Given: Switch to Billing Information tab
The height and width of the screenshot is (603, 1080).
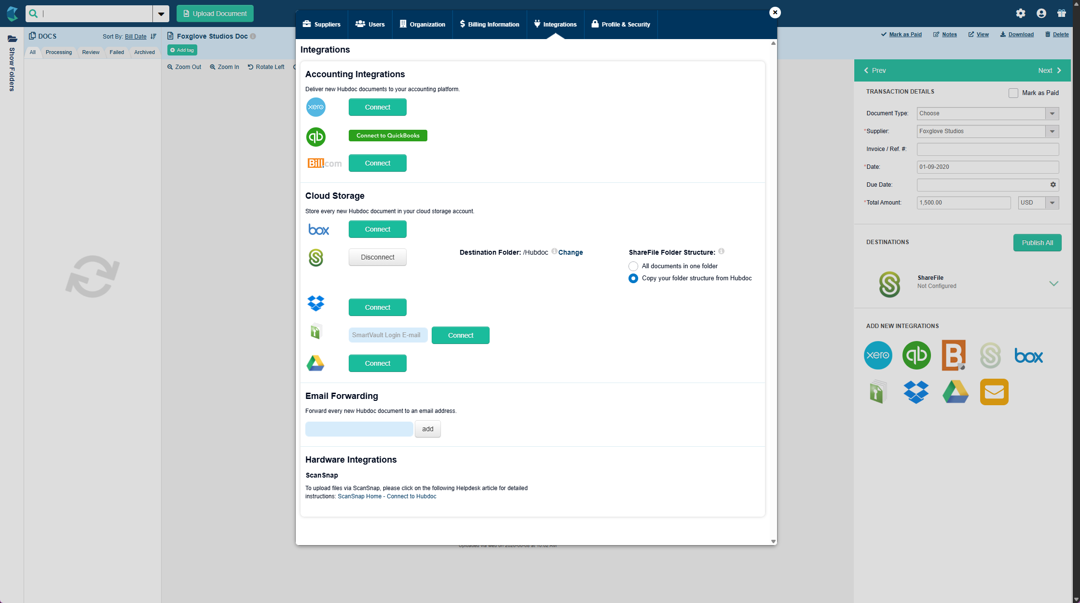Looking at the screenshot, I should coord(490,25).
